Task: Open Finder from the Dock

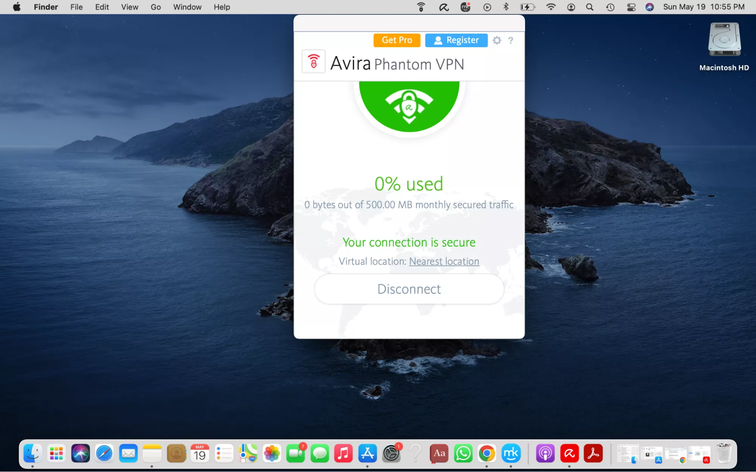Action: (33, 453)
